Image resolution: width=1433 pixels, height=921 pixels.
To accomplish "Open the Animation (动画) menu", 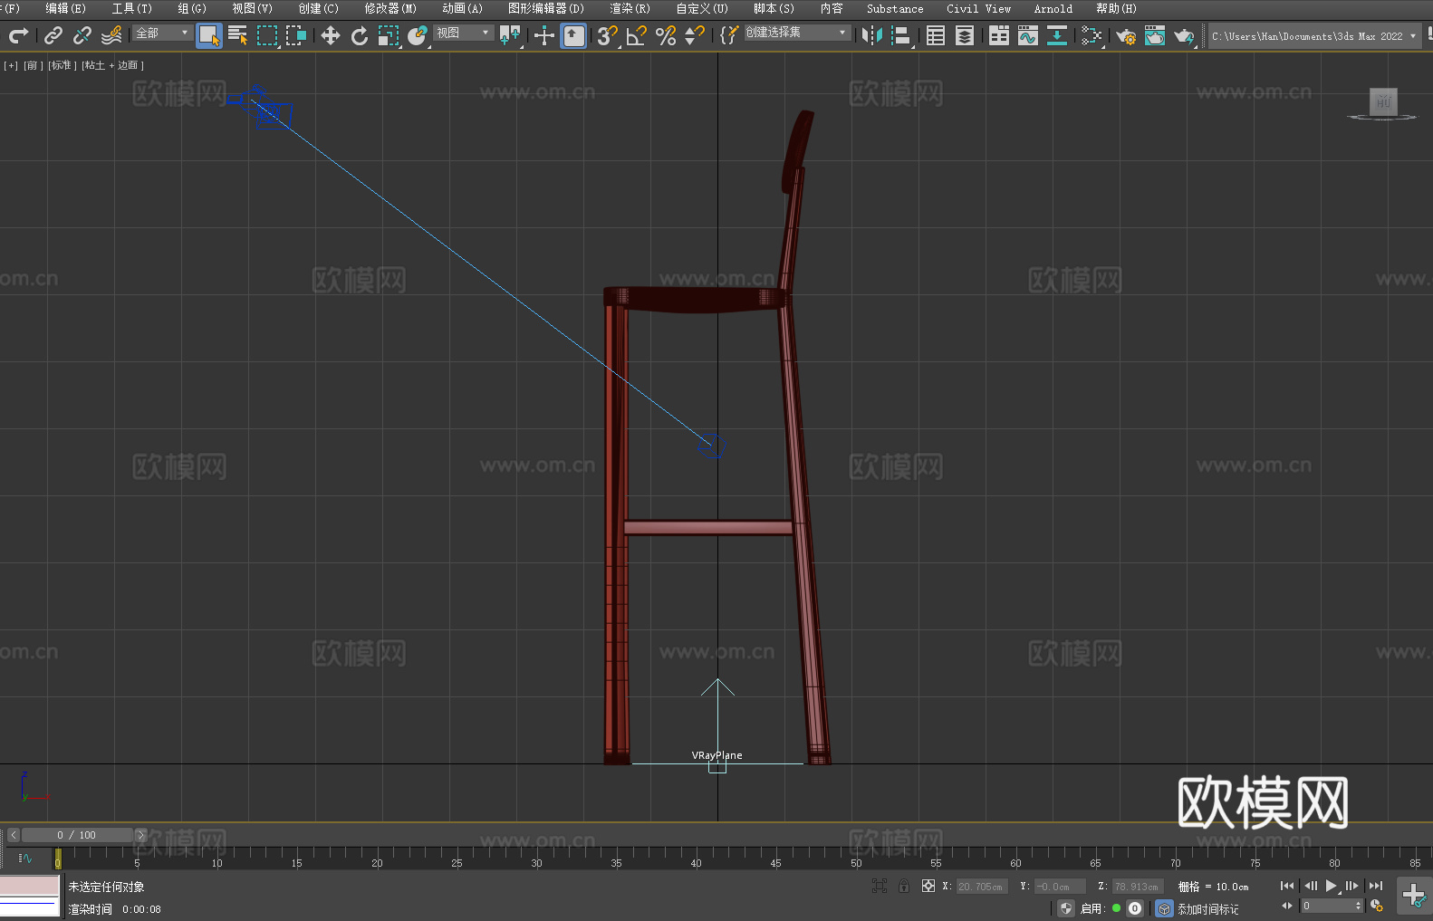I will pyautogui.click(x=462, y=8).
